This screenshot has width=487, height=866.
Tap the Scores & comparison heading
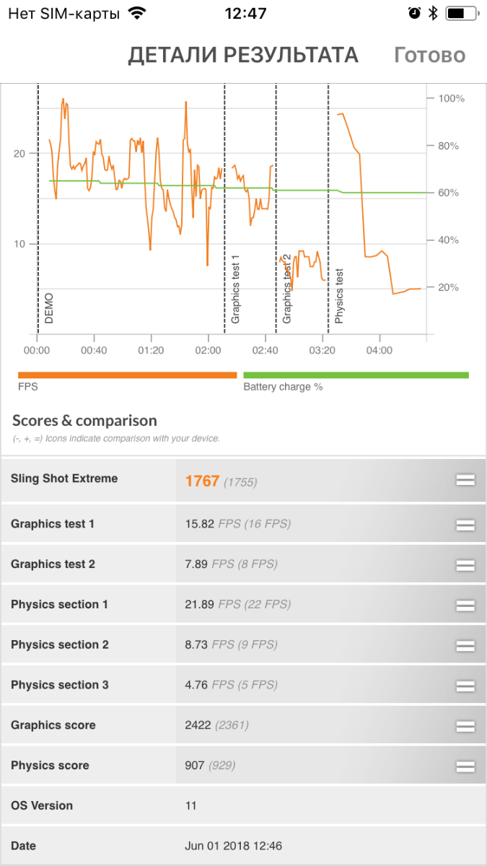click(x=84, y=421)
